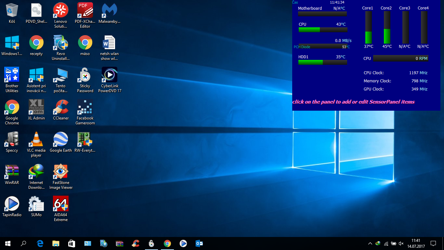Click the muted speaker volume tray icon

pos(401,243)
